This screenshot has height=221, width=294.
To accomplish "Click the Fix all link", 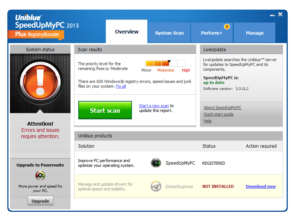I will coord(121,86).
